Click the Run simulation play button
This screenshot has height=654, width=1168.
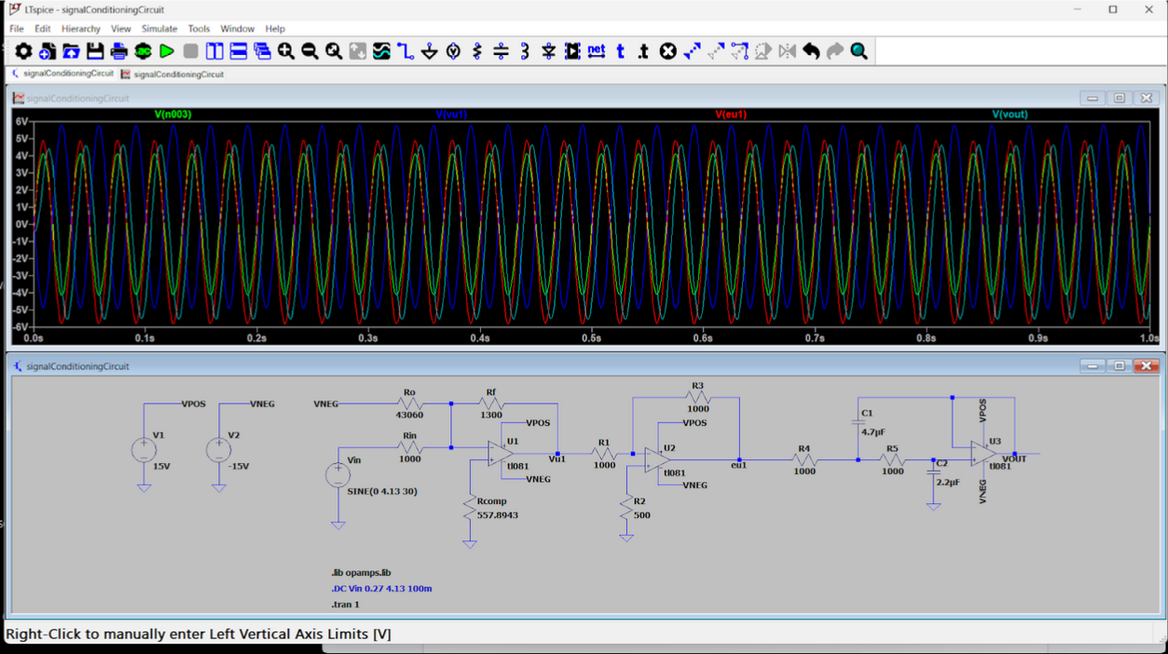pos(167,51)
